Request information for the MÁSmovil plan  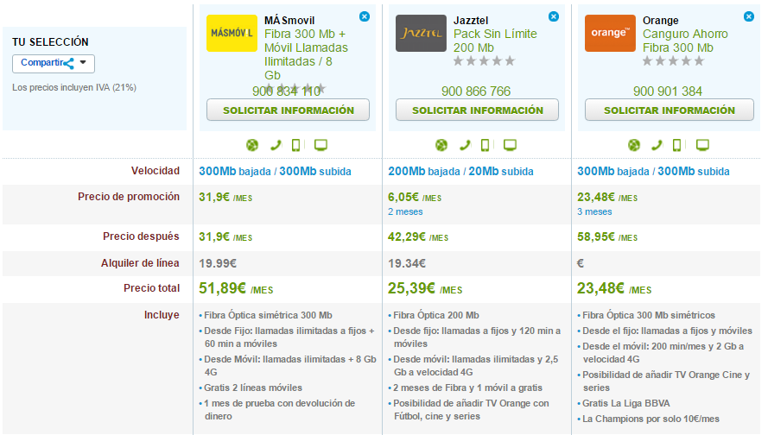pyautogui.click(x=288, y=110)
